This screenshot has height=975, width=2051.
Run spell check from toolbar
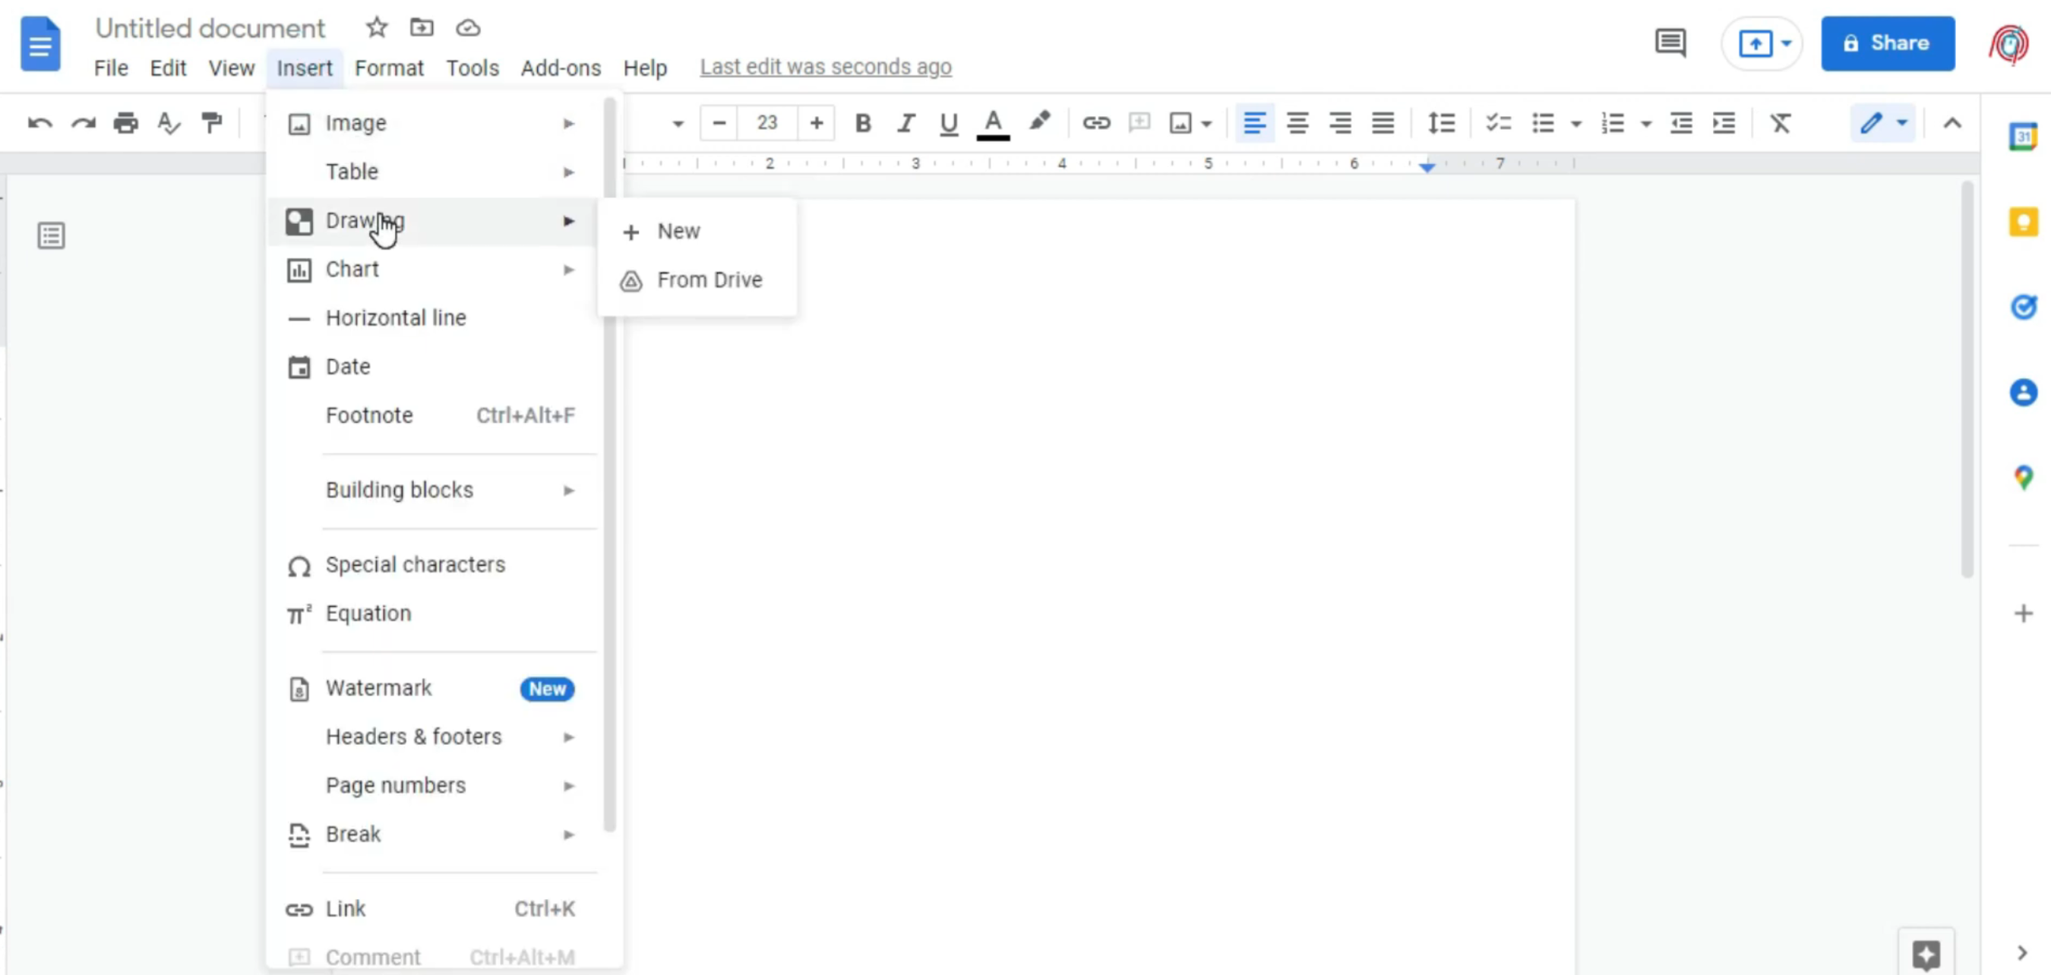pyautogui.click(x=169, y=123)
